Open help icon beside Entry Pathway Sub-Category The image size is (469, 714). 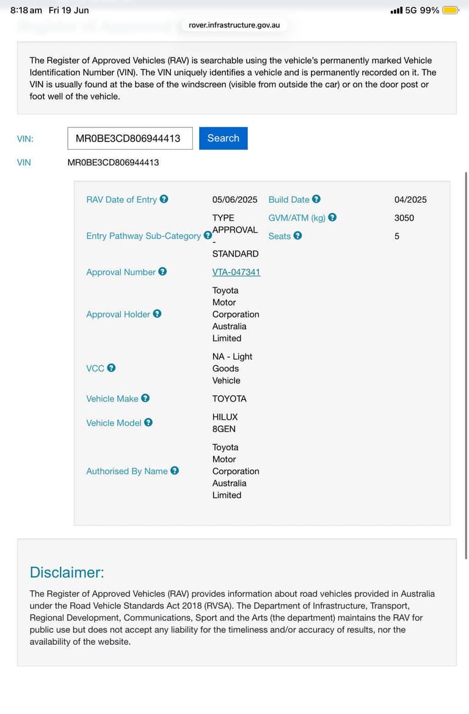[x=208, y=235]
